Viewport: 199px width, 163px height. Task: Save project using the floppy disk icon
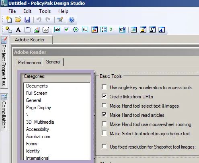tap(27, 20)
